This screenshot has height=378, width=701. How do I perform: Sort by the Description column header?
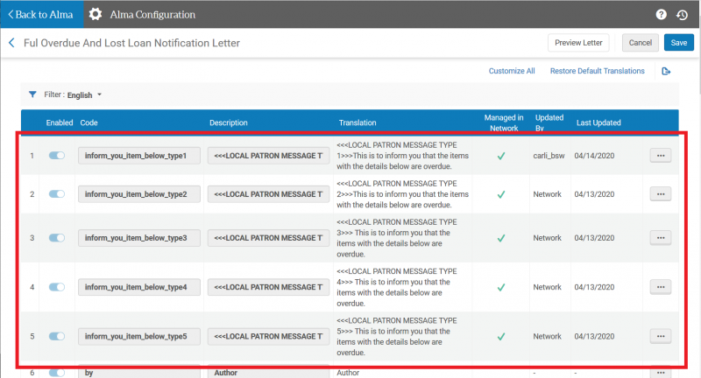(229, 122)
